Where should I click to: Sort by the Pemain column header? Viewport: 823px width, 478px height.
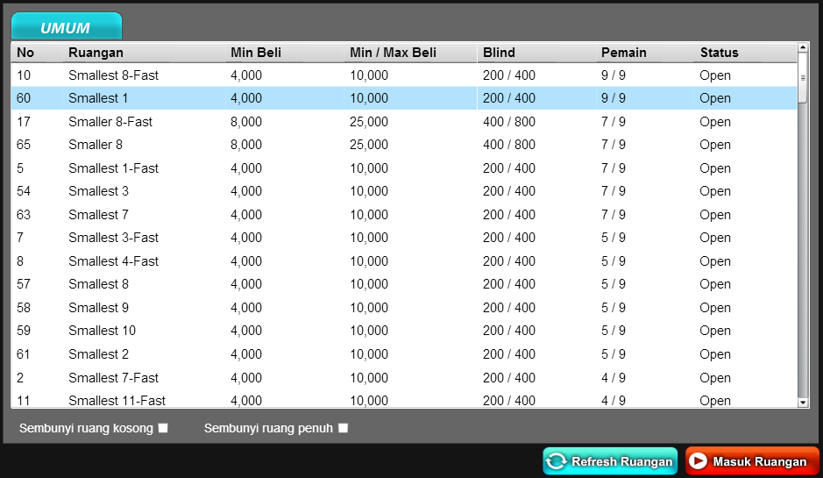pyautogui.click(x=624, y=53)
